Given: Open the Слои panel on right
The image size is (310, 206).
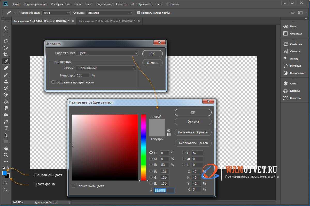Looking at the screenshot, I should pyautogui.click(x=293, y=83).
